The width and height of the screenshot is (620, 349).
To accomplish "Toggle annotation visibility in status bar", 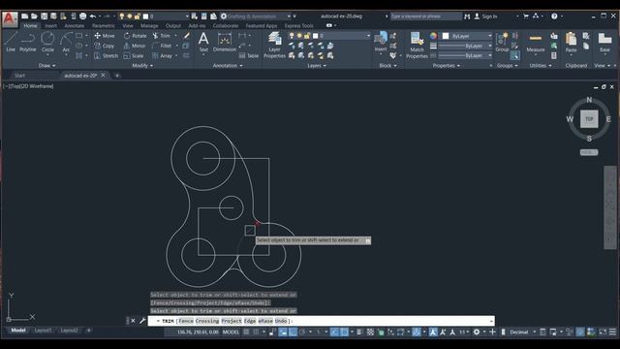I will 433,332.
